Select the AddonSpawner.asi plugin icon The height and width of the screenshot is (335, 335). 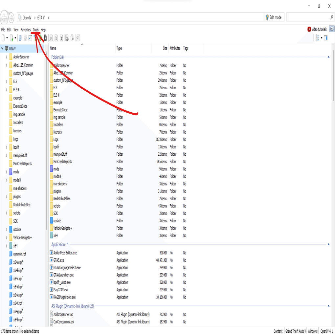click(52, 314)
